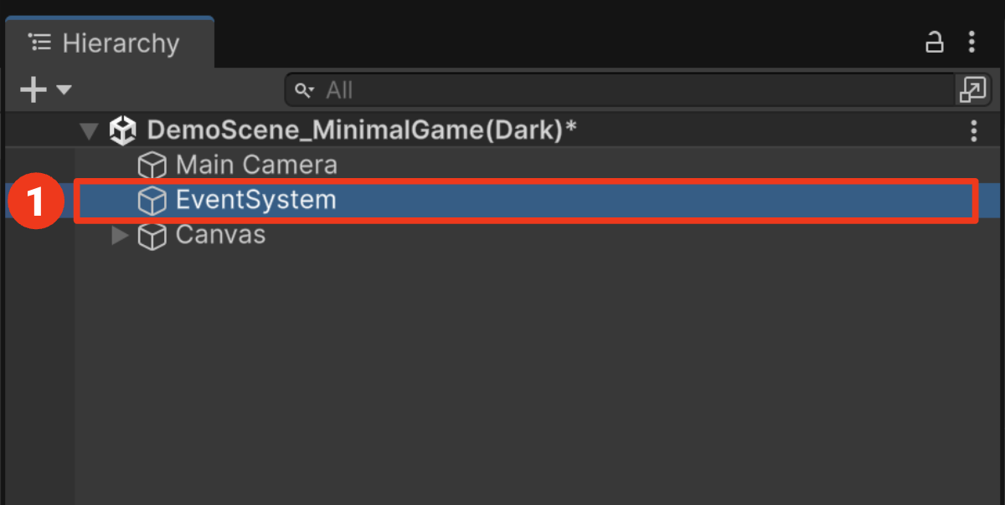Select the Canvas object label
The image size is (1005, 505).
(220, 235)
